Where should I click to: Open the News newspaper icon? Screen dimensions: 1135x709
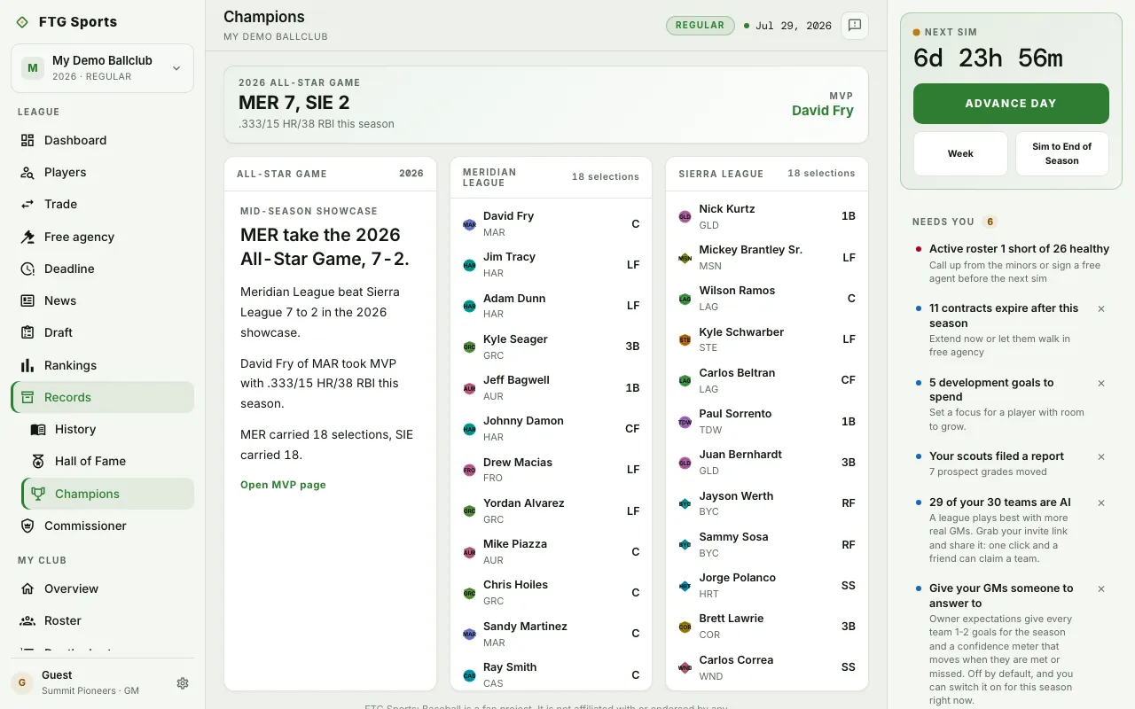[x=27, y=300]
